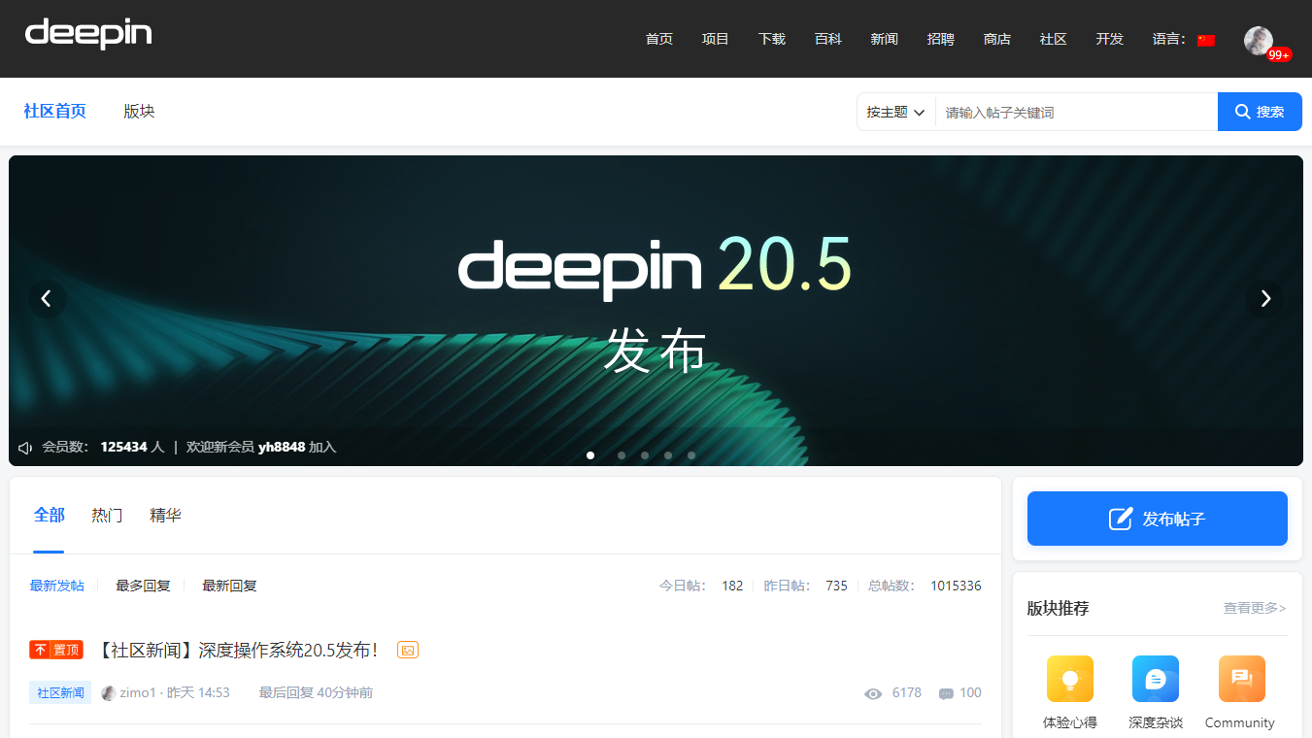Sort posts by 最新发帖

[x=56, y=586]
